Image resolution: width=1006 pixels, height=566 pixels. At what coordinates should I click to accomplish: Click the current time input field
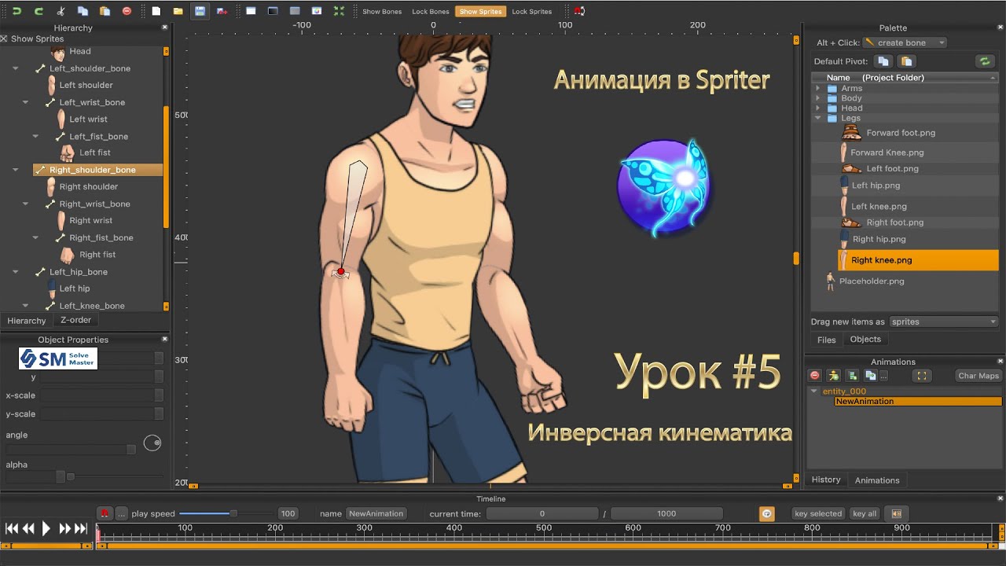(x=542, y=513)
